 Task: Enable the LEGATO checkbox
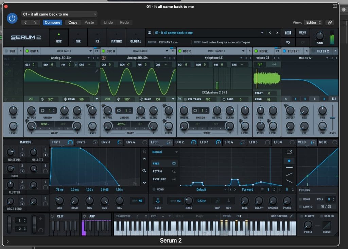300,207
